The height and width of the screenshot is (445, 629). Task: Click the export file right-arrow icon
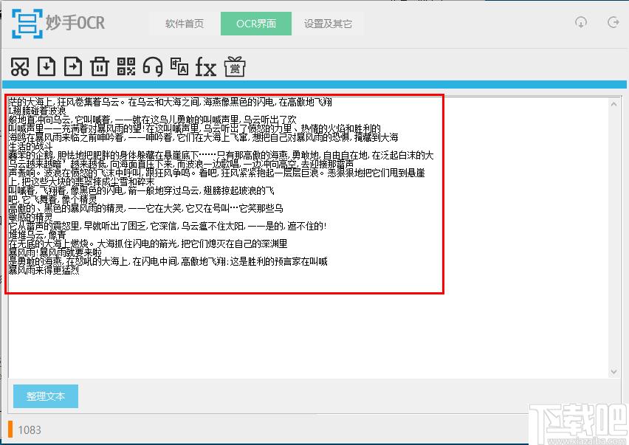(x=73, y=66)
